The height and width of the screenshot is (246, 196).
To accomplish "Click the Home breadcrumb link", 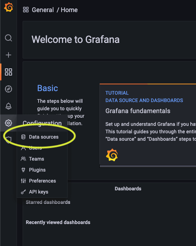I will point(69,10).
